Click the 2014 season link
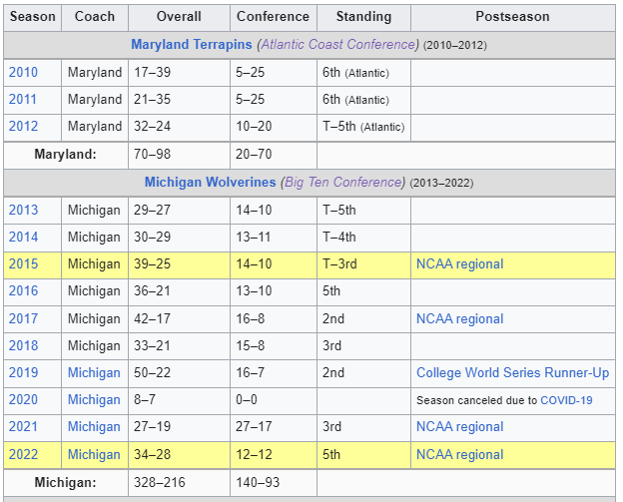This screenshot has width=623, height=502. (22, 237)
